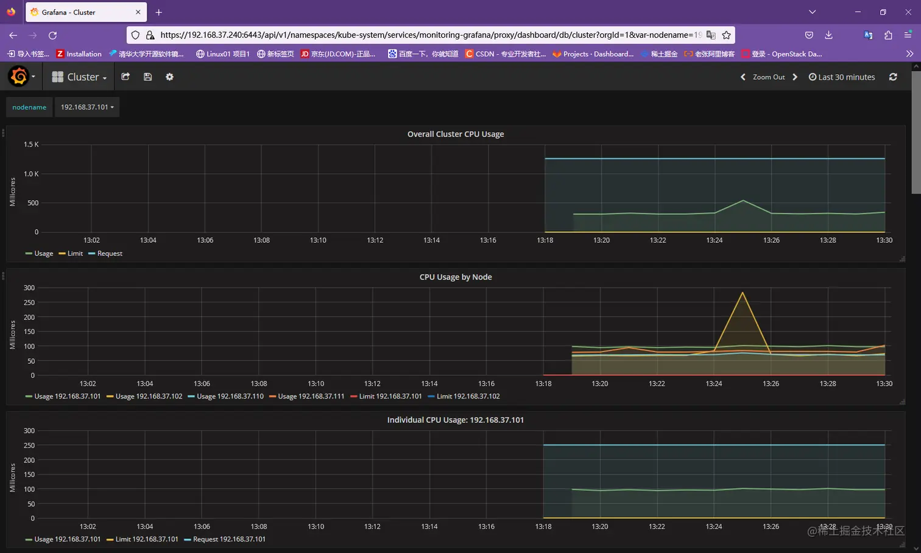
Task: Open the Projects · Dashboard bookmark
Action: 593,54
